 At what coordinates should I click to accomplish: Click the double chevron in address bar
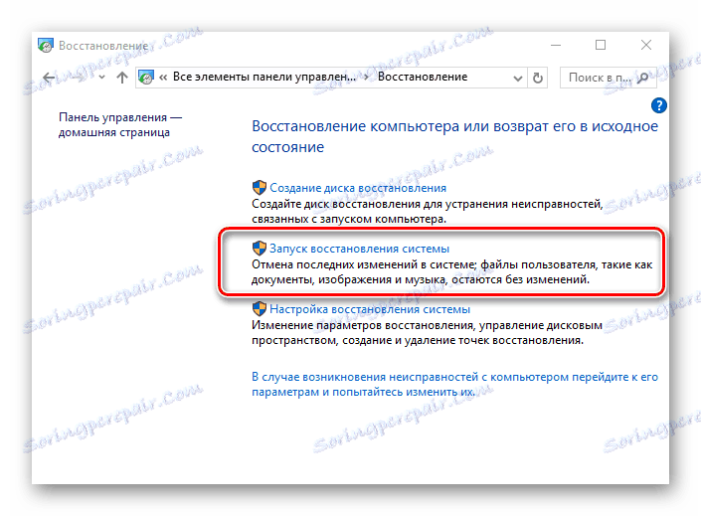(163, 78)
